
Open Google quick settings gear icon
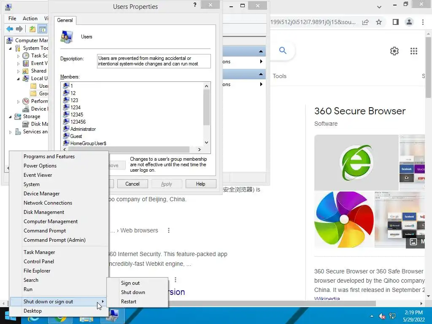pyautogui.click(x=394, y=51)
